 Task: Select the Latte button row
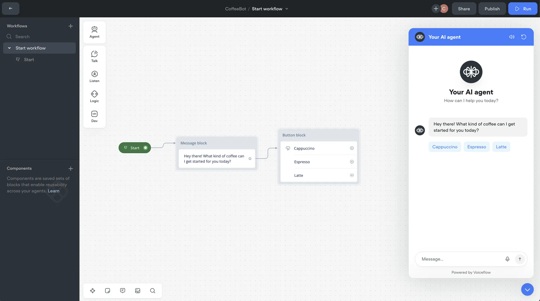[319, 175]
